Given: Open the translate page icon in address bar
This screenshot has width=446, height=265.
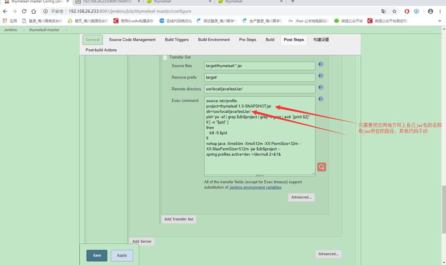Looking at the screenshot, I should coord(384,11).
